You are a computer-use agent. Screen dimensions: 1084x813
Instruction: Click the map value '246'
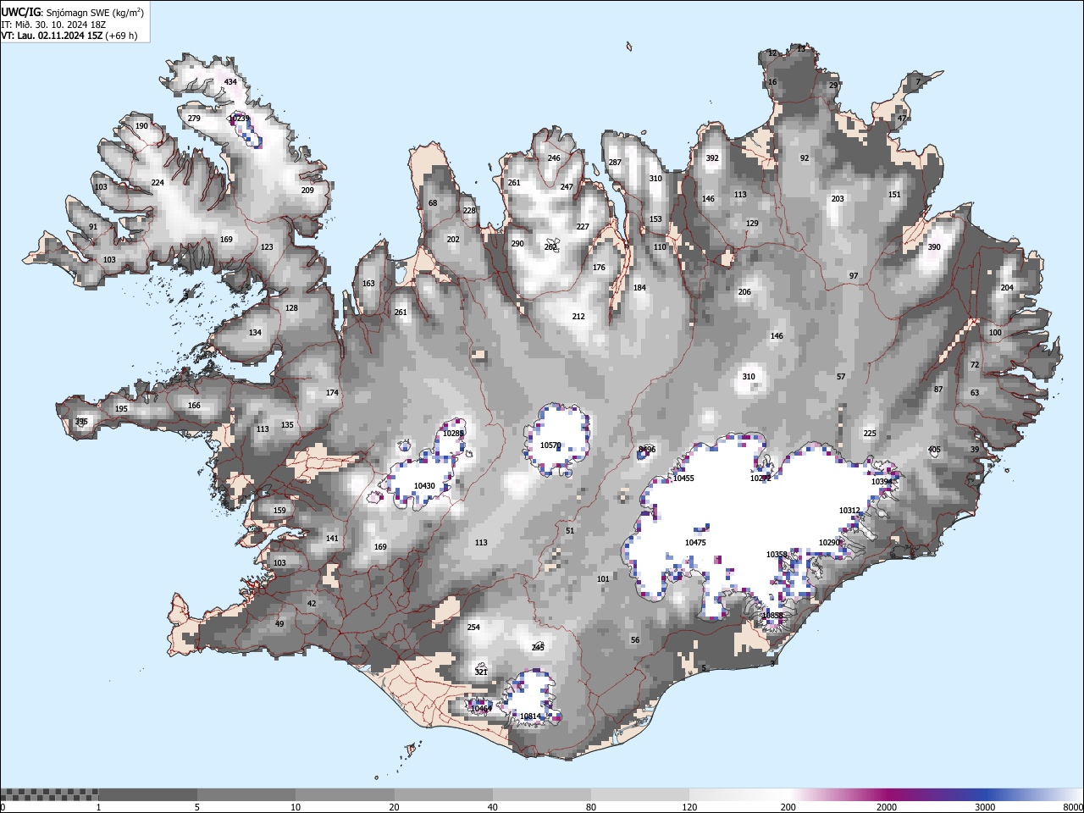(554, 158)
